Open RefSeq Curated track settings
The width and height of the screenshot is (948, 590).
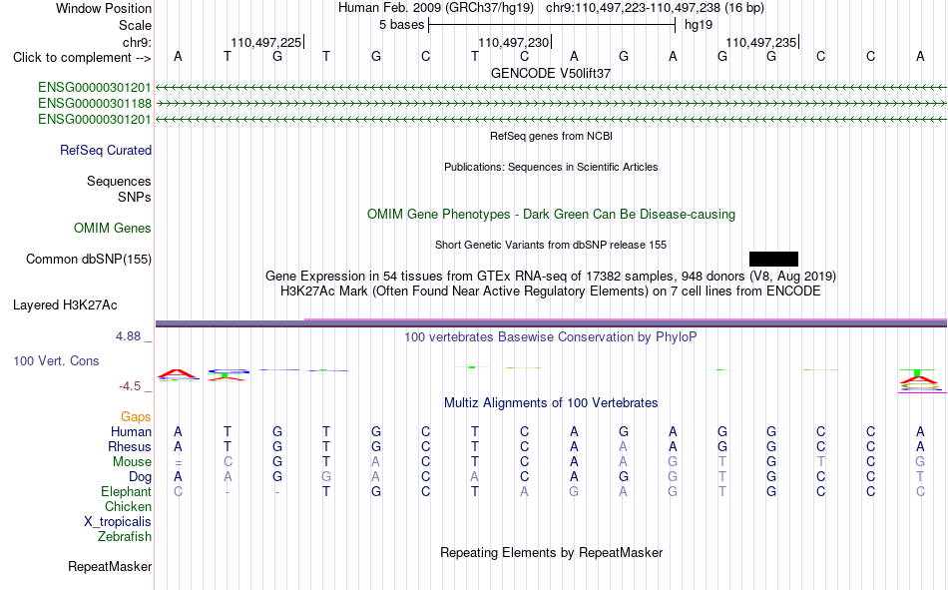106,150
